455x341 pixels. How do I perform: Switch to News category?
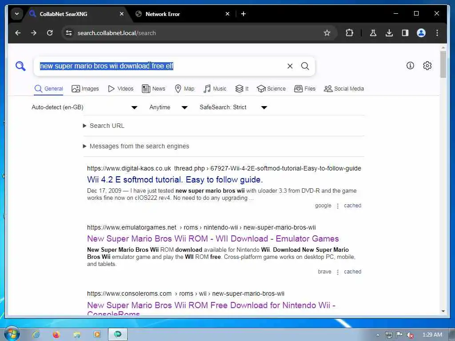pyautogui.click(x=153, y=89)
